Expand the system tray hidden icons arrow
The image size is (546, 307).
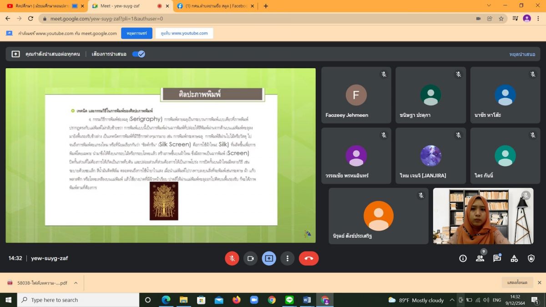pyautogui.click(x=452, y=300)
